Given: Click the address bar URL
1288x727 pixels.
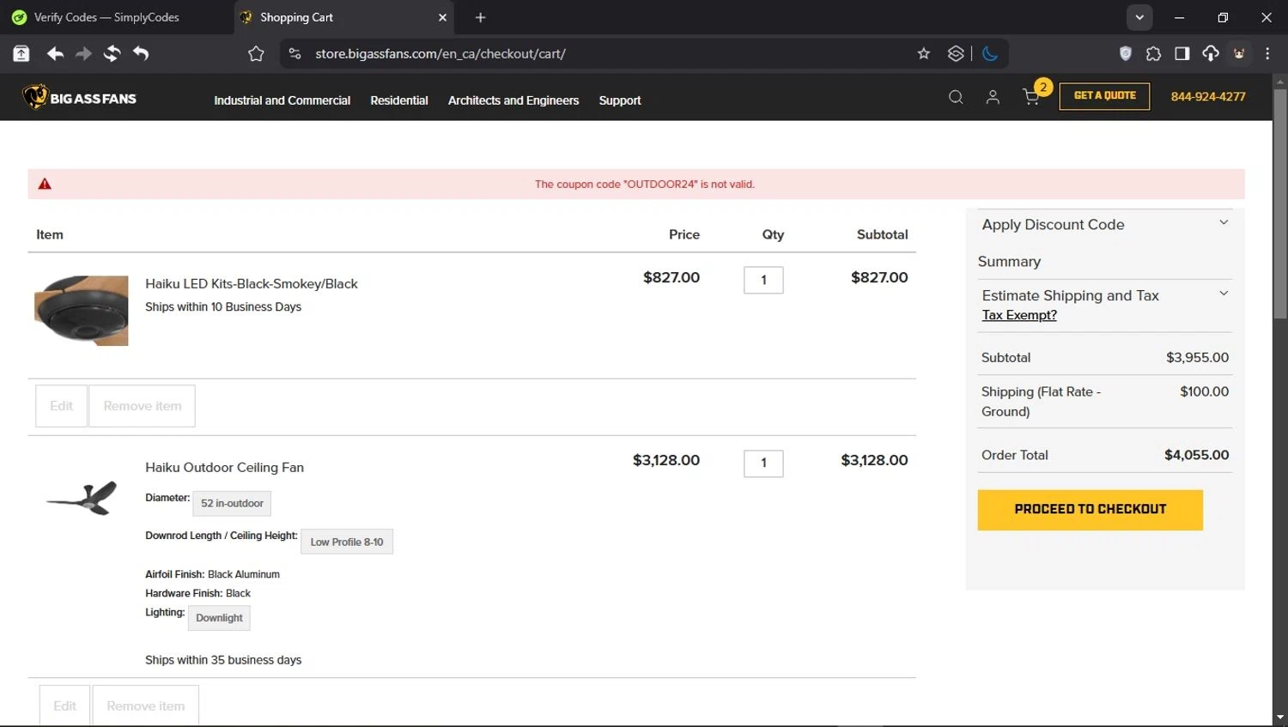Looking at the screenshot, I should (440, 53).
